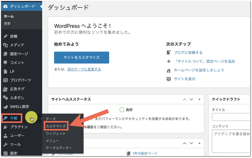Click the user icon beside ユーザー
Image resolution: width=252 pixels, height=158 pixels.
pos(5,136)
